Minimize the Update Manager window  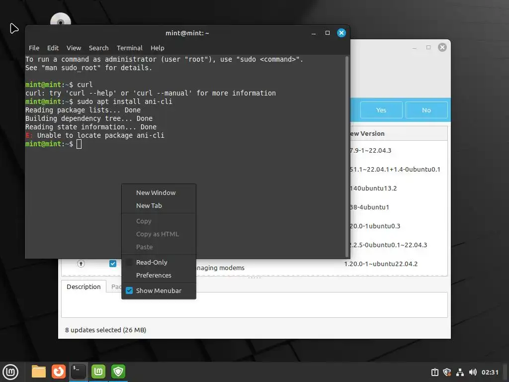click(414, 48)
